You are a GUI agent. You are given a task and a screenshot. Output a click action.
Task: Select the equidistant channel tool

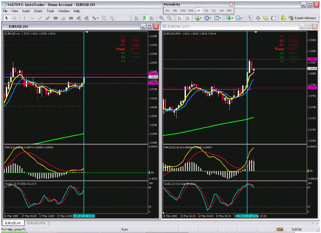click(x=48, y=18)
